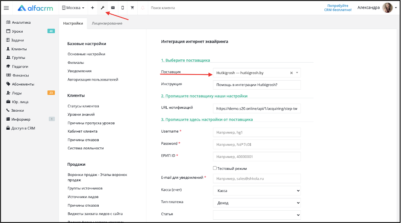The width and height of the screenshot is (401, 223).
Task: Open Уровни знаний link
Action: coord(81,115)
